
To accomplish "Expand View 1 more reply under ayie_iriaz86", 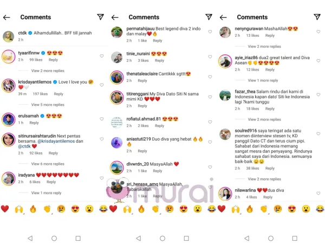I will 263,80.
